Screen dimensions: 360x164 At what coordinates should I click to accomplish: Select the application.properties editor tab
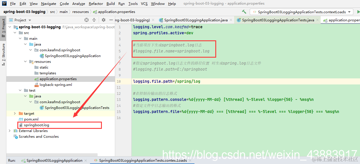tap(341, 20)
